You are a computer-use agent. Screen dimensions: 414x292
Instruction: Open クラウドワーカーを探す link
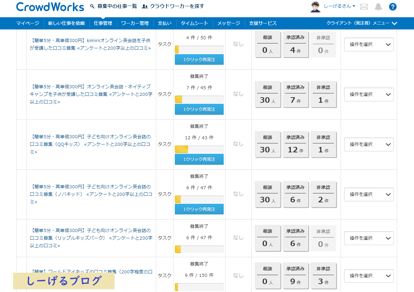pyautogui.click(x=177, y=6)
